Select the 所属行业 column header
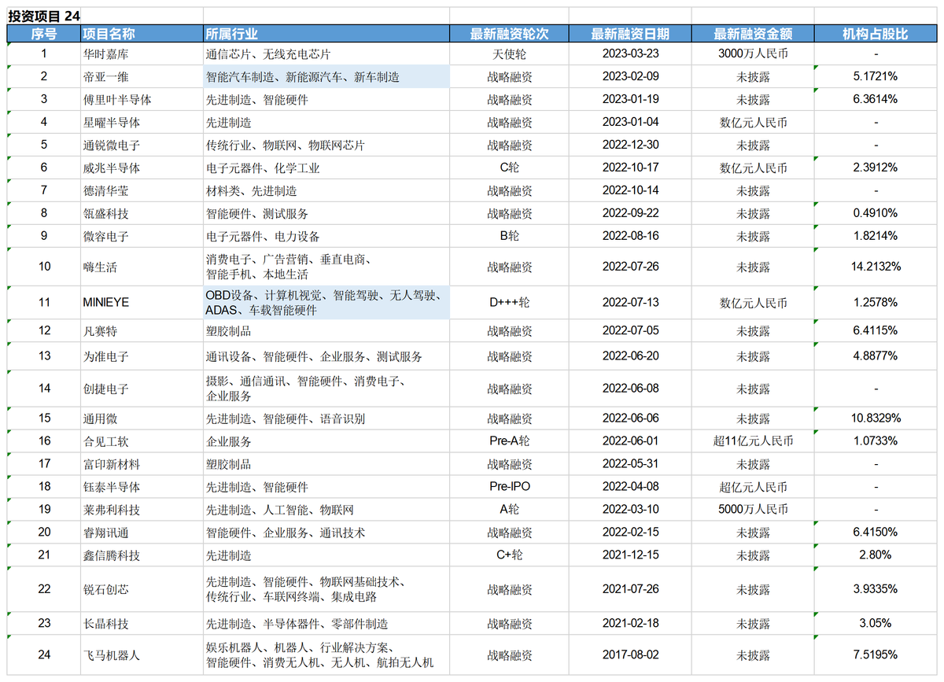 click(326, 34)
